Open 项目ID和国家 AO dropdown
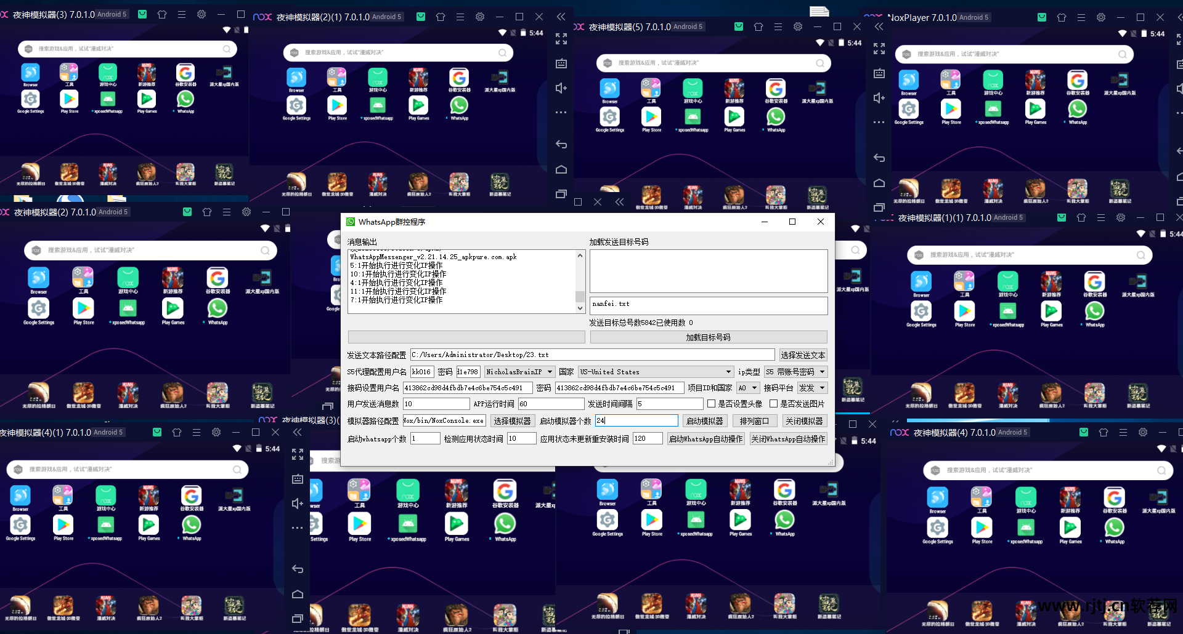This screenshot has width=1183, height=634. click(747, 388)
